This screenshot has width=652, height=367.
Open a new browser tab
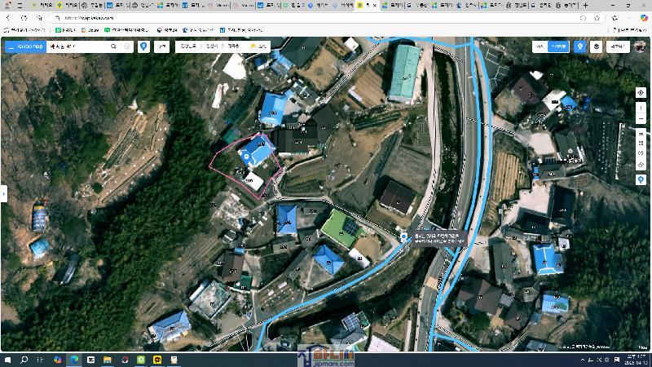(585, 5)
